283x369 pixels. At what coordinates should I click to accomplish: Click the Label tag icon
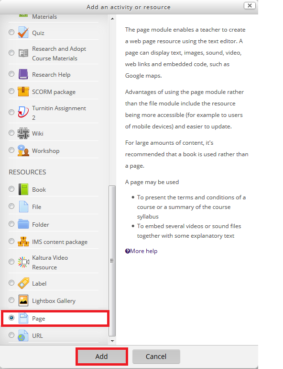pos(23,283)
